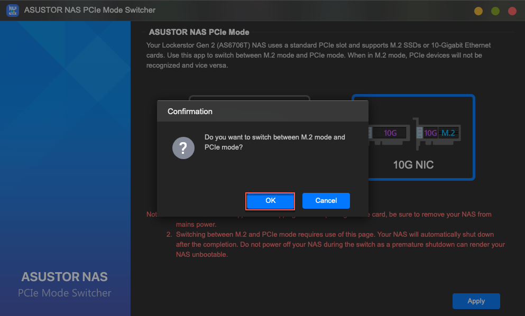Click the question mark icon in dialog
The image size is (525, 316).
183,148
